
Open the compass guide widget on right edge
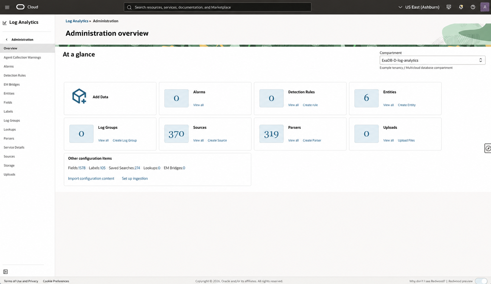point(488,148)
